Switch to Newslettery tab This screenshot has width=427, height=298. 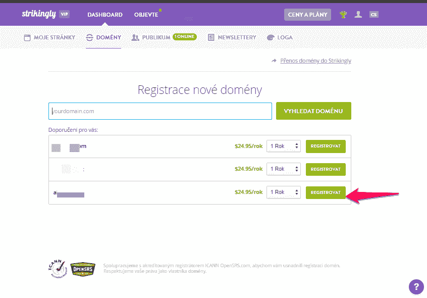click(x=232, y=37)
